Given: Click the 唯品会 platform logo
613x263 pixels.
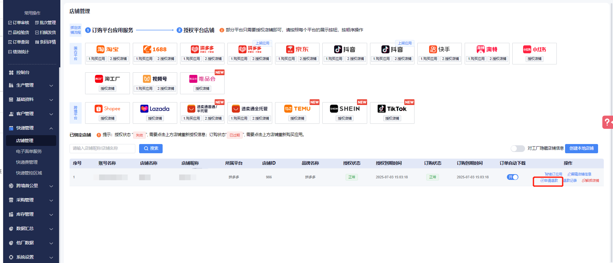Looking at the screenshot, I should point(202,79).
